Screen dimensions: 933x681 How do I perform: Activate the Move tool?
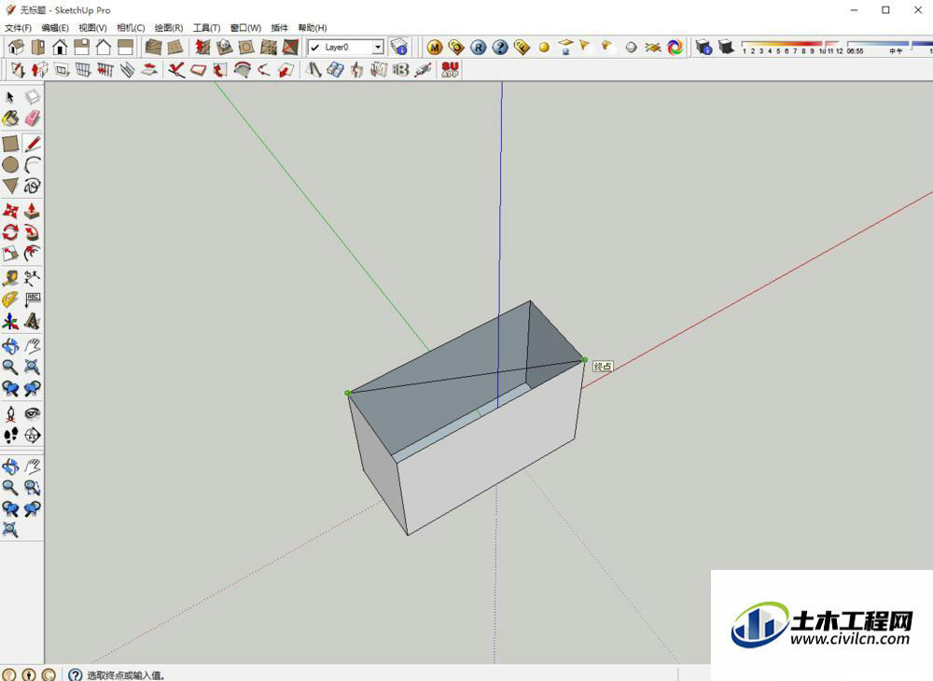pos(10,211)
